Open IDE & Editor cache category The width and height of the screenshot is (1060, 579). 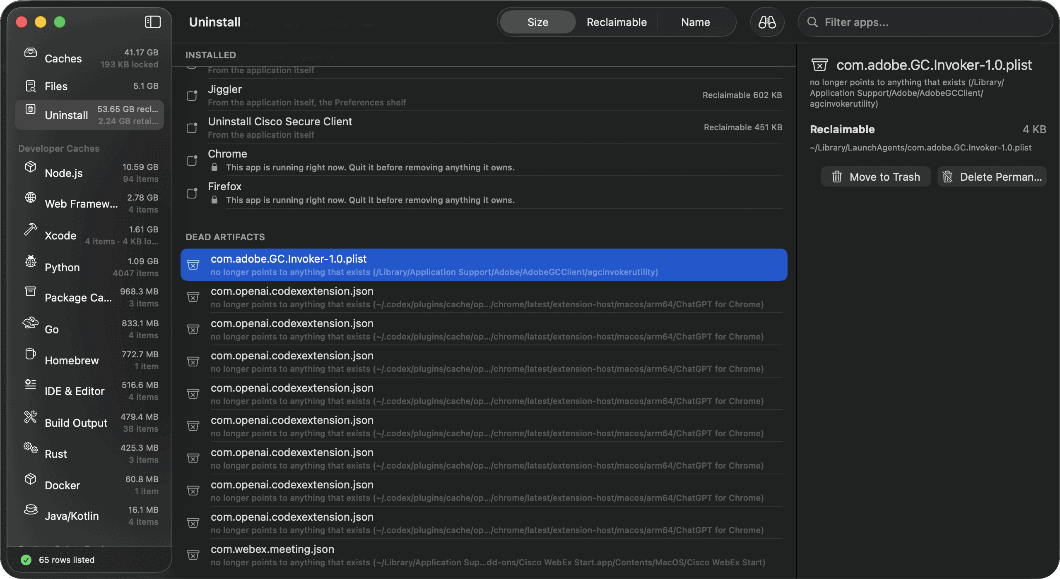pos(89,391)
